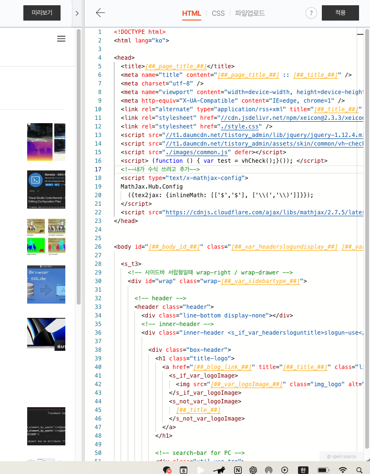Click the 사이드바 서랍형일때 comment line
The height and width of the screenshot is (474, 370).
click(x=210, y=273)
